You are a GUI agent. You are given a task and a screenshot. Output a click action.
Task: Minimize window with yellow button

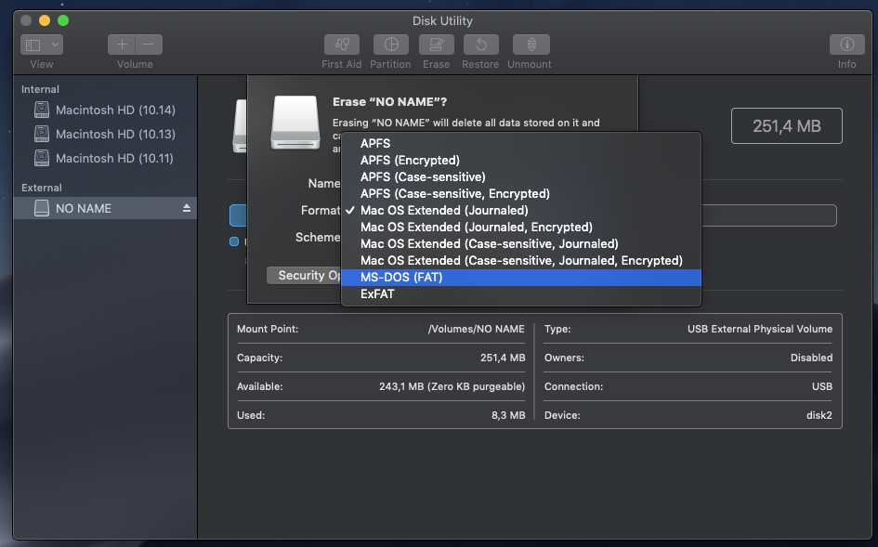point(45,20)
